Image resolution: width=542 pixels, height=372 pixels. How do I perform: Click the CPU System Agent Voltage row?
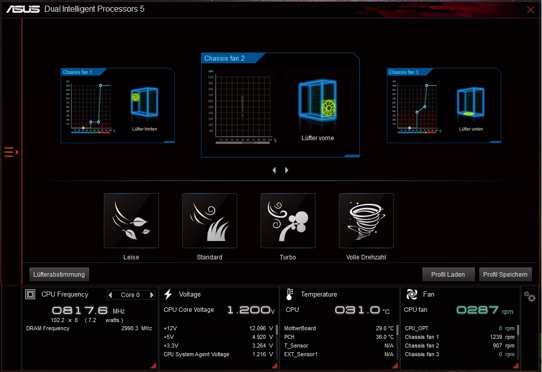218,354
